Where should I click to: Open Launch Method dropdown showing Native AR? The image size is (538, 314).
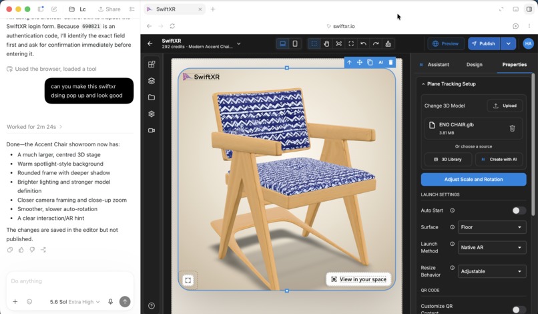tap(492, 247)
